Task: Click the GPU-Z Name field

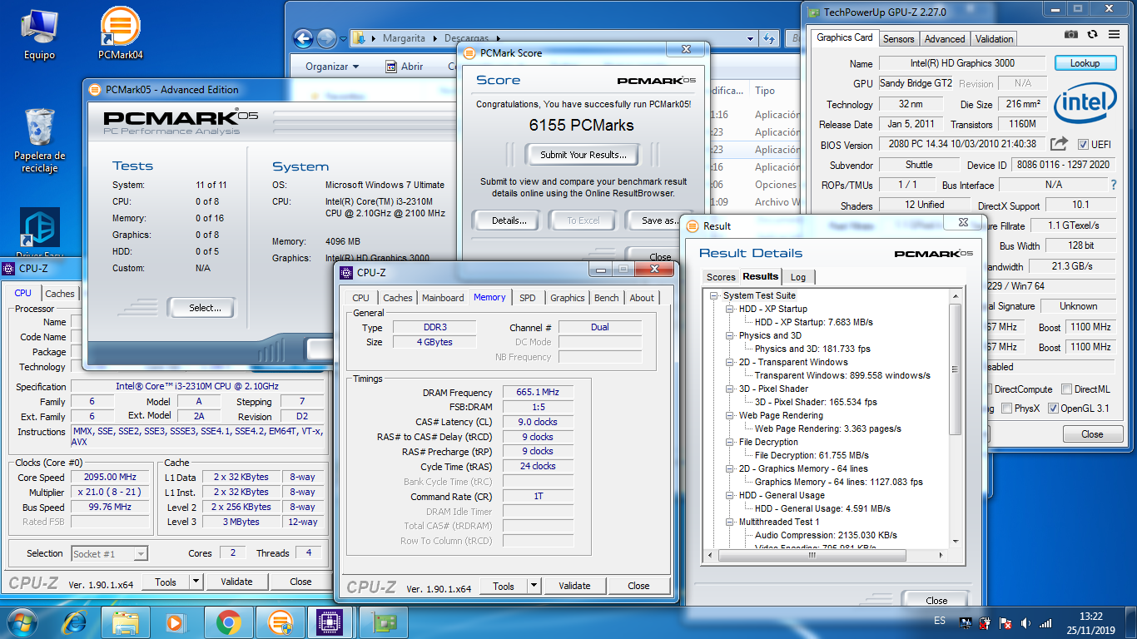Action: [x=963, y=63]
